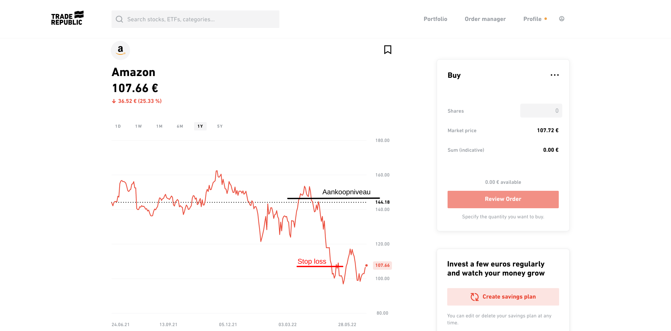671x331 pixels.
Task: Click the Shares quantity input field
Action: (x=541, y=111)
